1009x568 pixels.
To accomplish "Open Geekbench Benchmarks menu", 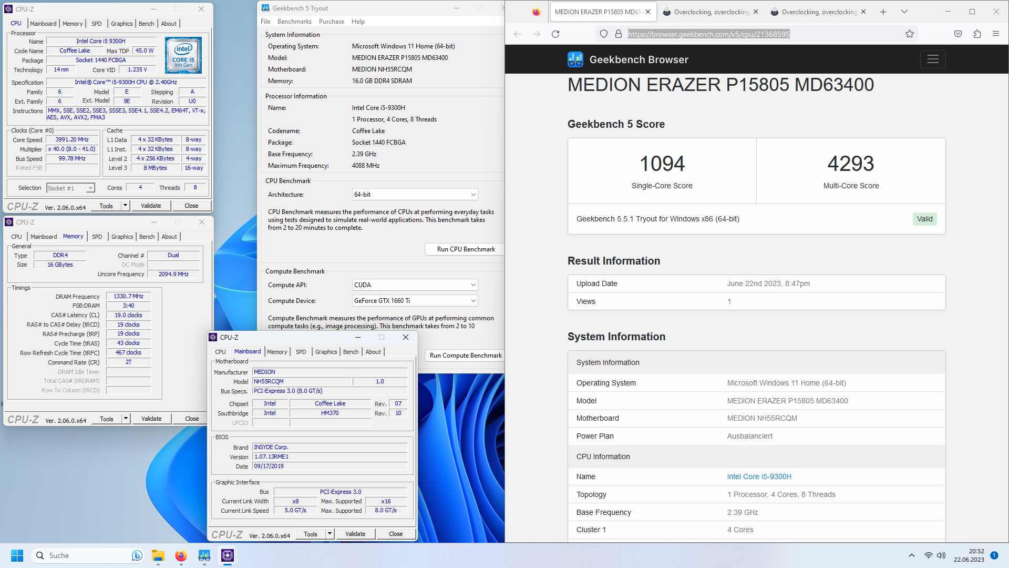I will [x=294, y=22].
